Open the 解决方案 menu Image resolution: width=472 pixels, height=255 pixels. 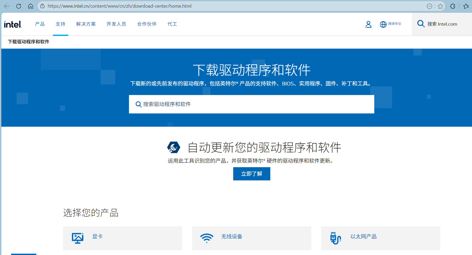click(x=86, y=24)
